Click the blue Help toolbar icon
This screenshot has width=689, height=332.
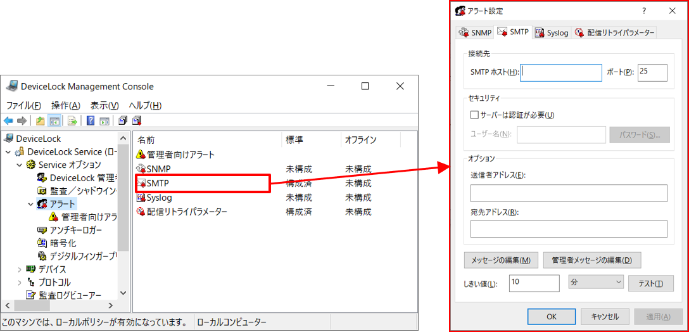91,121
